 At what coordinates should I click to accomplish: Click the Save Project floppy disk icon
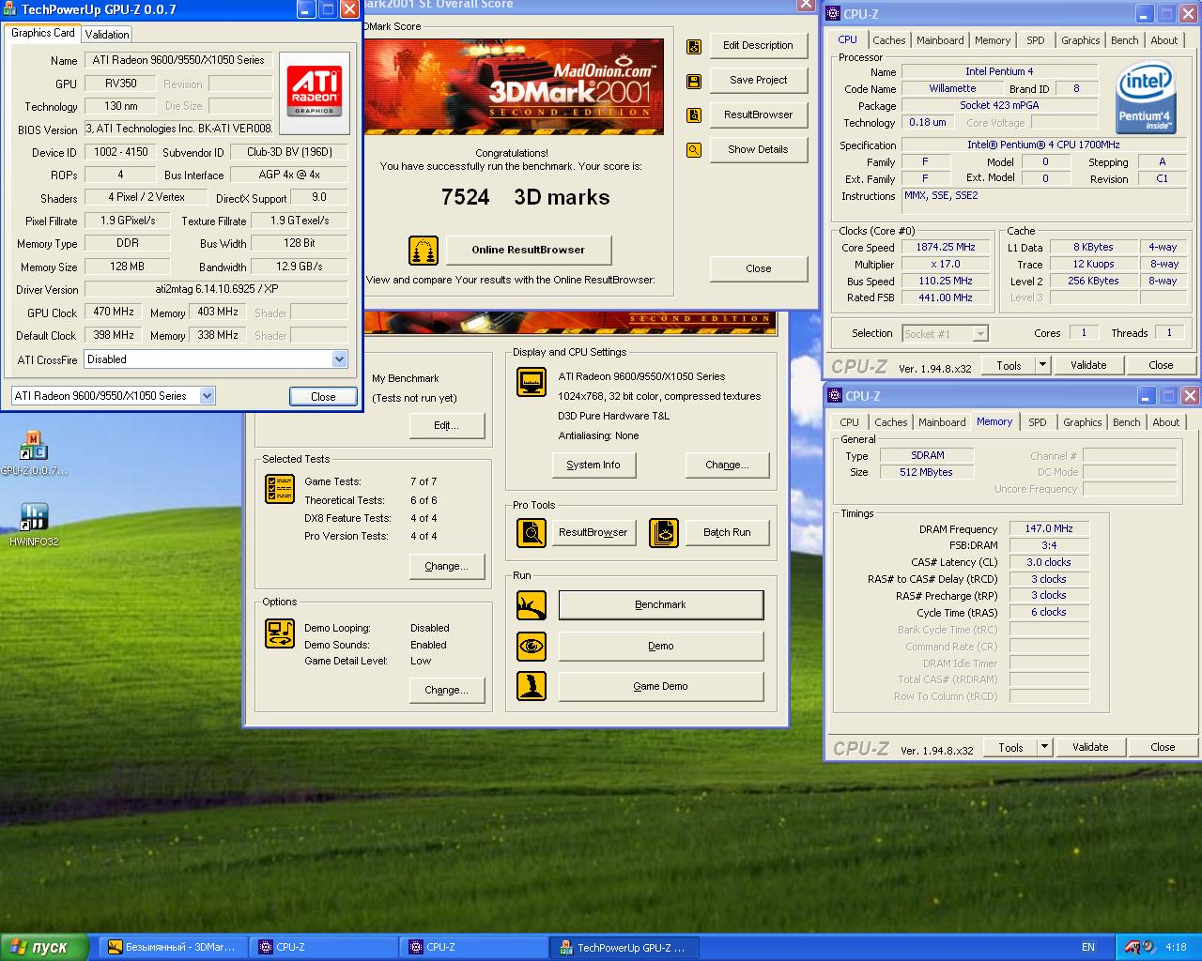[694, 81]
